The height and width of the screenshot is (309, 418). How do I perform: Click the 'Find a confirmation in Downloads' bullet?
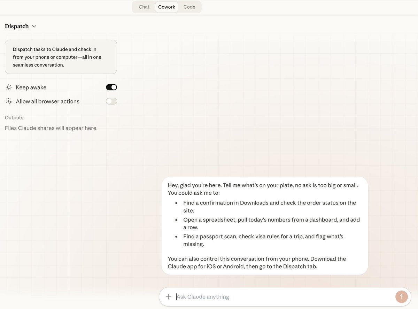click(270, 207)
